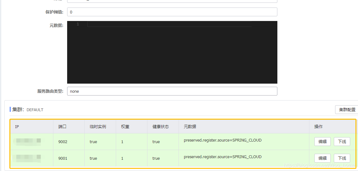Image resolution: width=358 pixels, height=171 pixels.
Task: Click the 权重 value in the 9002 row
Action: tap(122, 142)
